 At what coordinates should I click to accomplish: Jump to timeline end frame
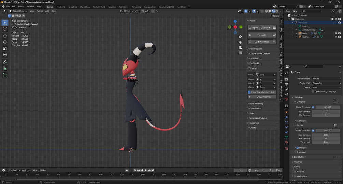153,170
